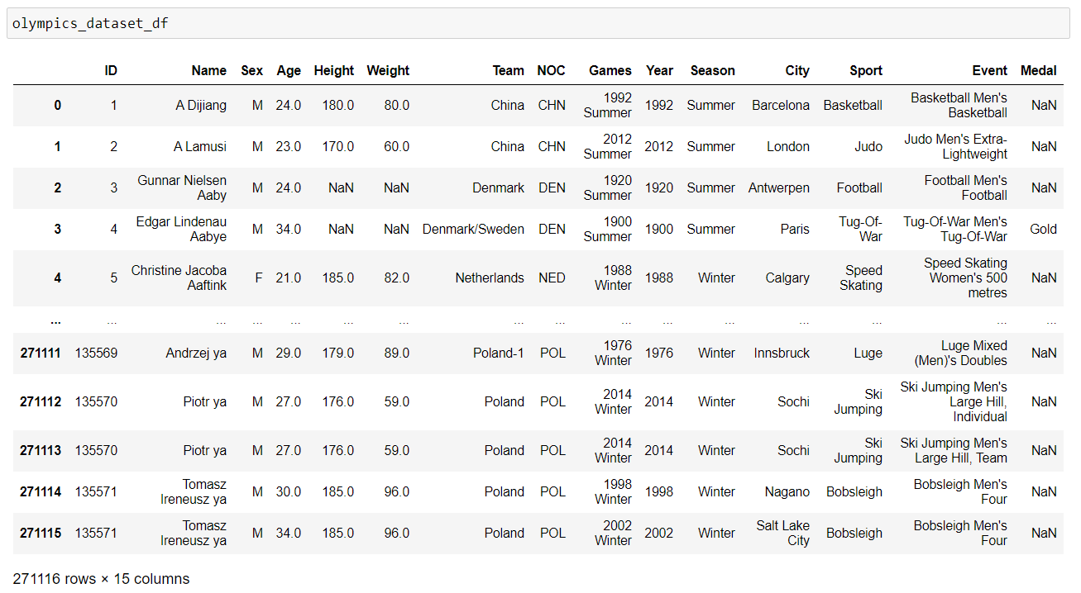Click the 271116 rows × 15 columns summary
Image resolution: width=1081 pixels, height=593 pixels.
101,579
